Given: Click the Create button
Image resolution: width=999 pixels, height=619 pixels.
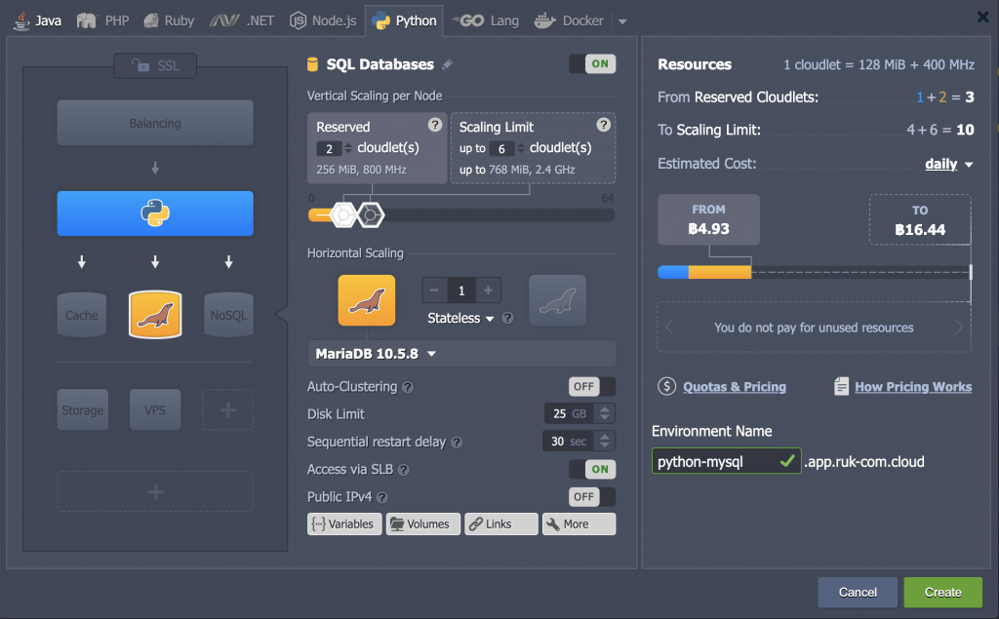Looking at the screenshot, I should (941, 592).
